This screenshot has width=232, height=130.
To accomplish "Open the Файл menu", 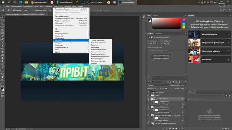I will point(7,6).
